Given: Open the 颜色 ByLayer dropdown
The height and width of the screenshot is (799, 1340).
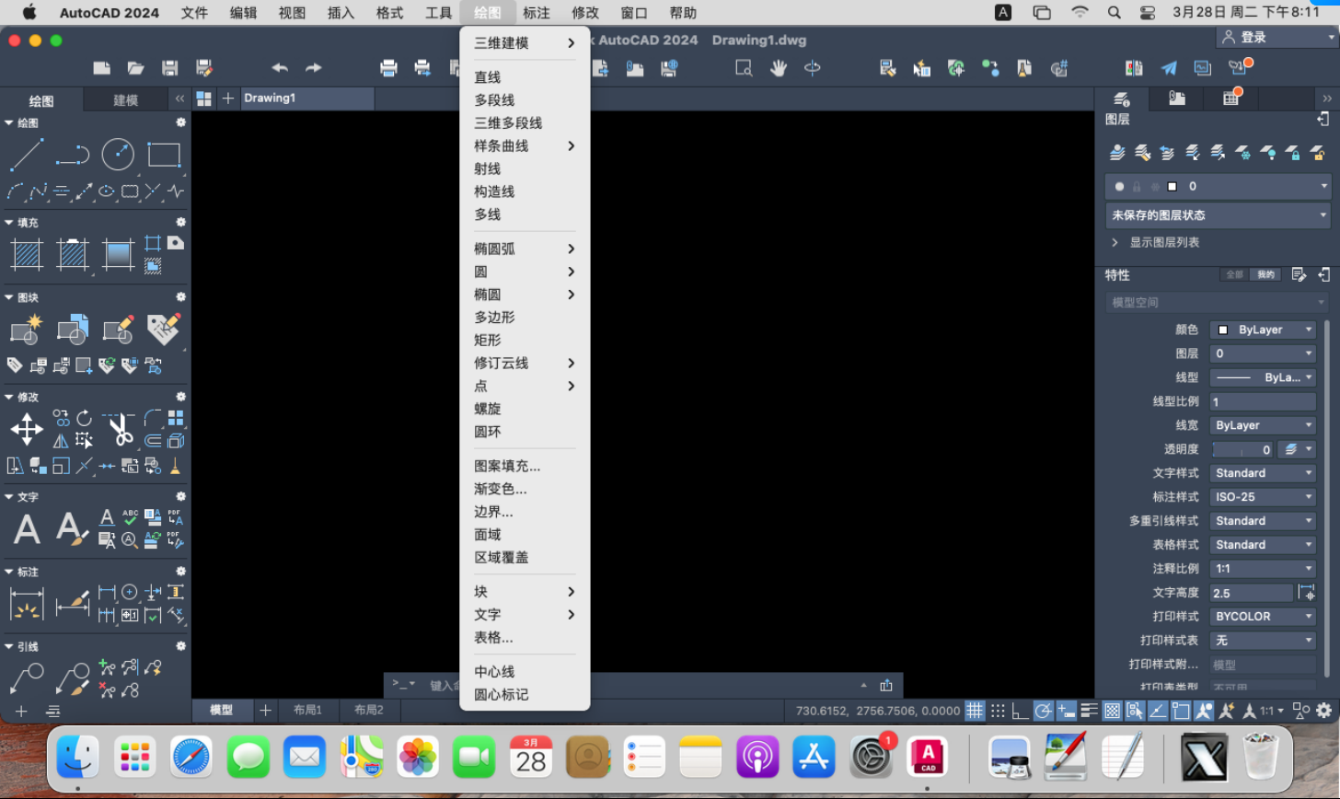Looking at the screenshot, I should click(1264, 330).
